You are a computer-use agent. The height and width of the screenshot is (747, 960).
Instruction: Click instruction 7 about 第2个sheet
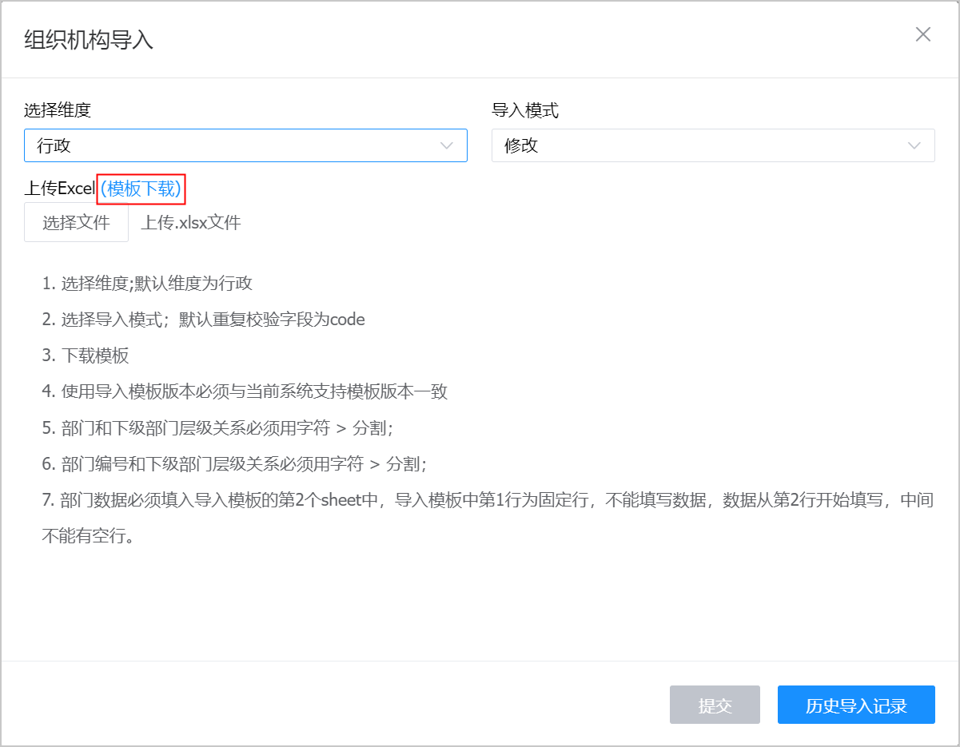(488, 501)
